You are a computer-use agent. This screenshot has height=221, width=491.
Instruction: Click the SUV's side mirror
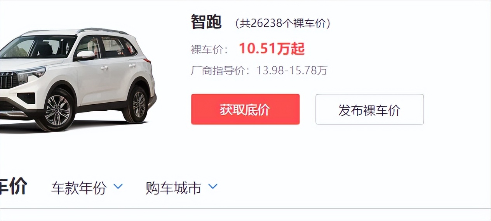tap(85, 55)
